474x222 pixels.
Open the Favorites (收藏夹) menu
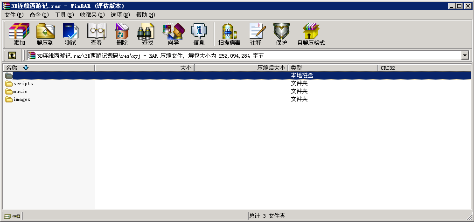[x=92, y=15]
